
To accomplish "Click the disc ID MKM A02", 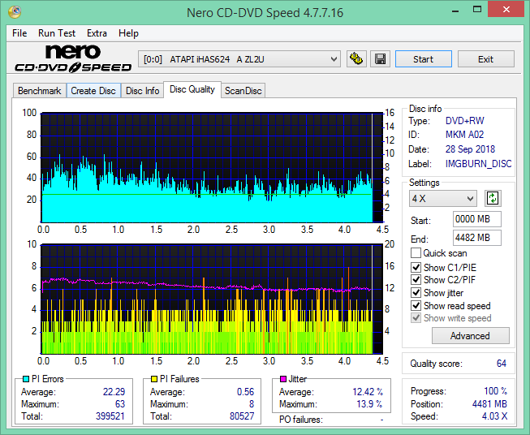I will click(x=464, y=135).
